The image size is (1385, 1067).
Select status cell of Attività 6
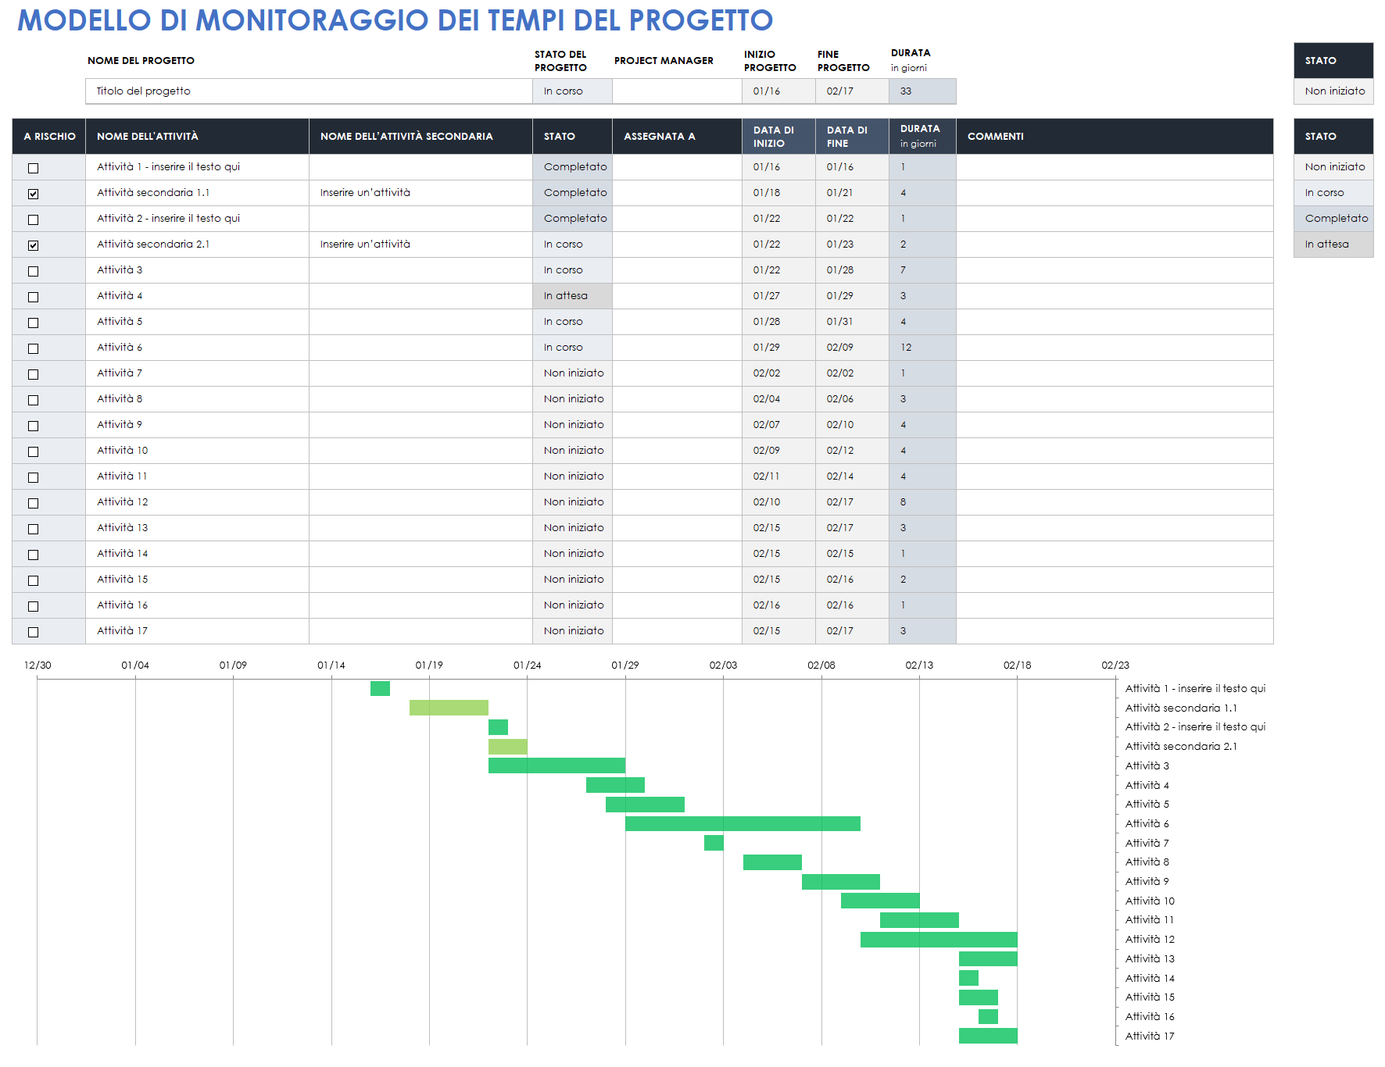click(572, 348)
